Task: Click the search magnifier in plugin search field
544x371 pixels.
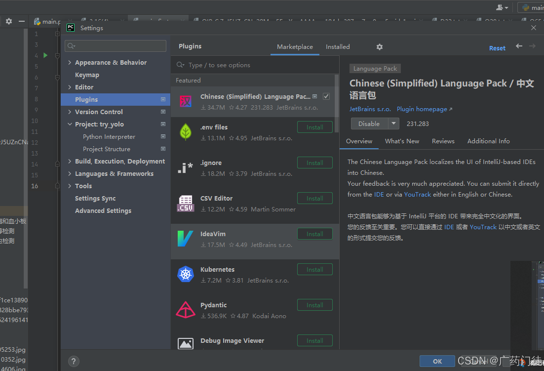Action: pos(180,65)
